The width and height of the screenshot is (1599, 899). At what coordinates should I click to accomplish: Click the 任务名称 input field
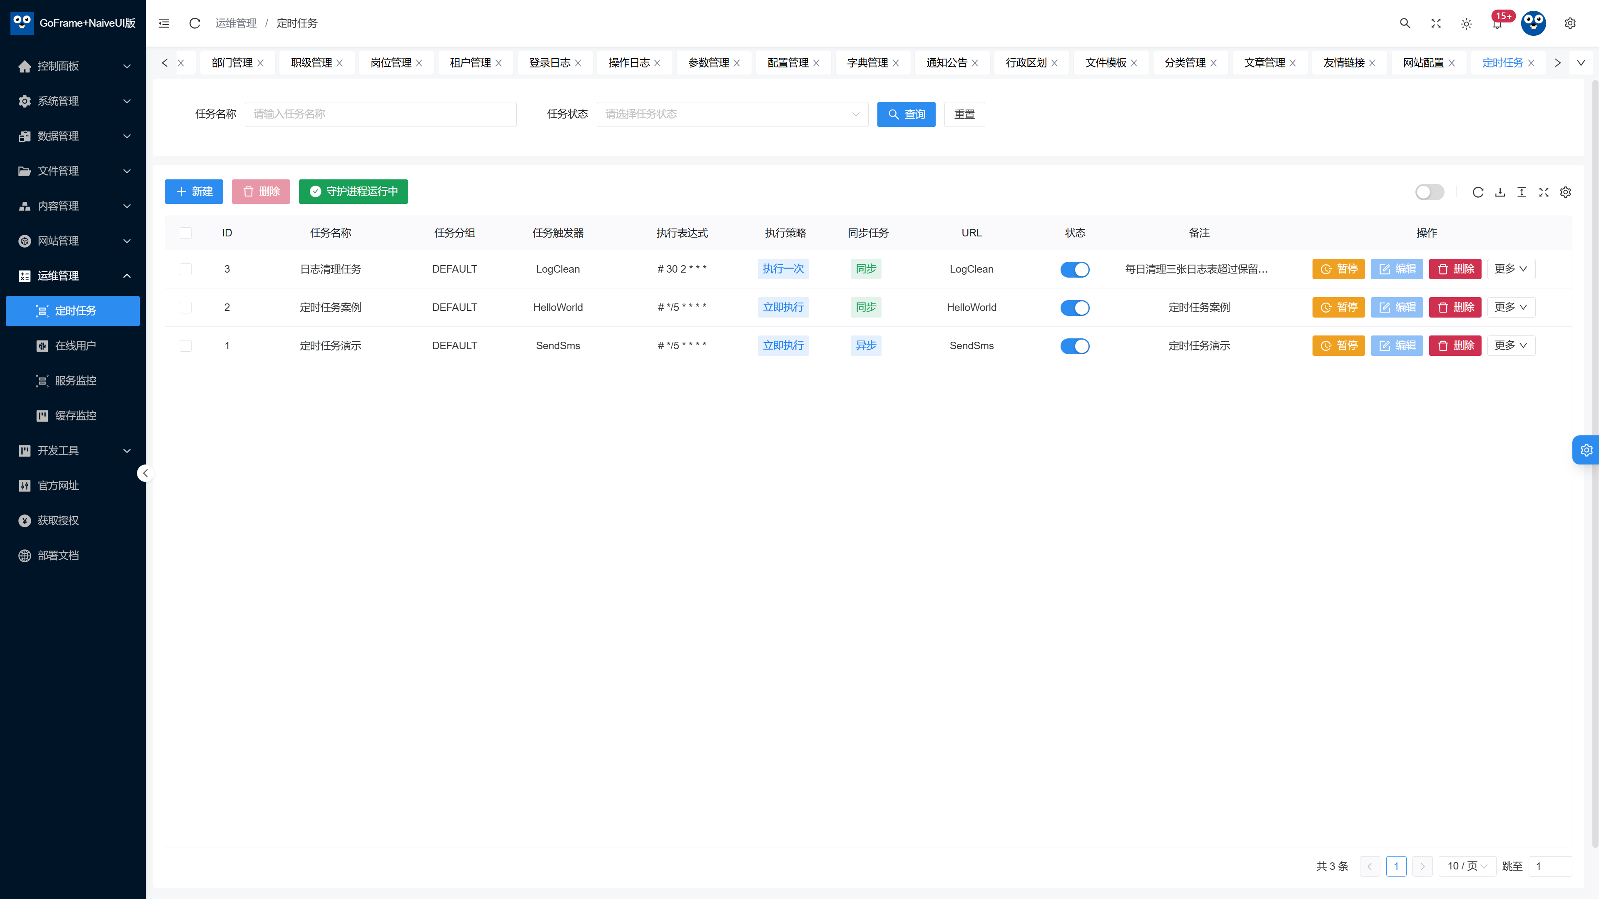pos(381,114)
